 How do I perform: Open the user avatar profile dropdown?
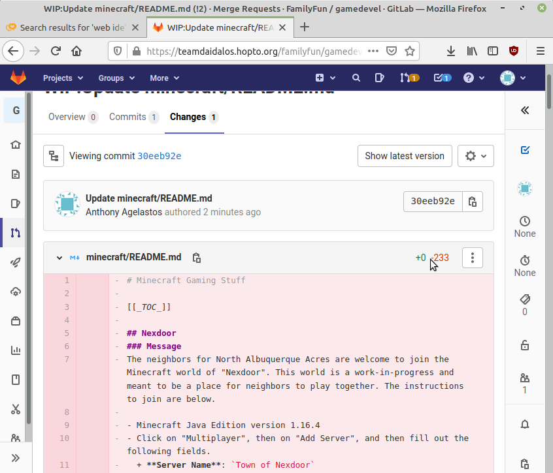[x=512, y=78]
